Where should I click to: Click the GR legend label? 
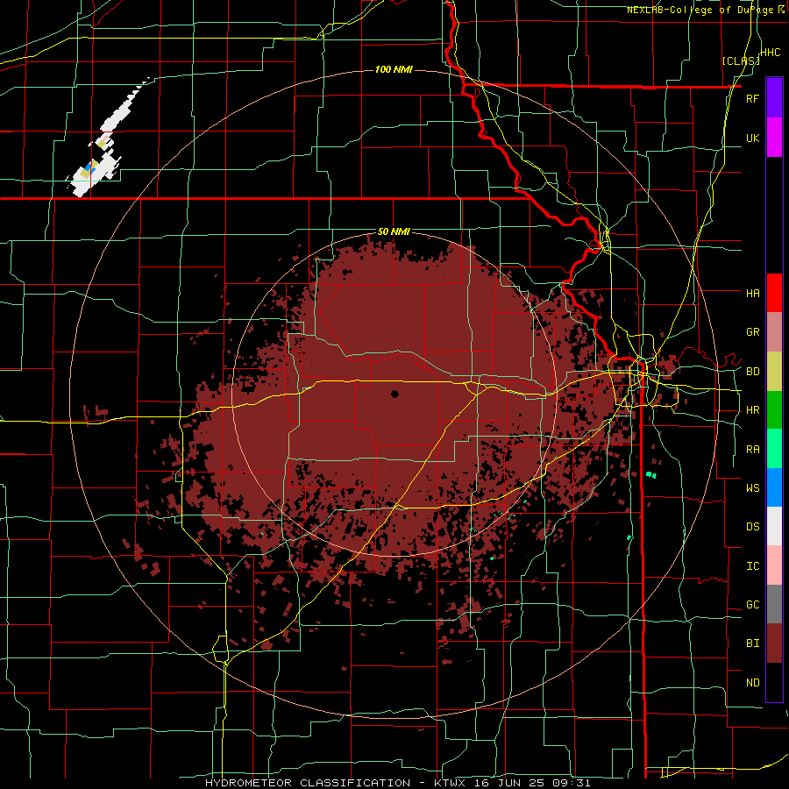tap(753, 332)
